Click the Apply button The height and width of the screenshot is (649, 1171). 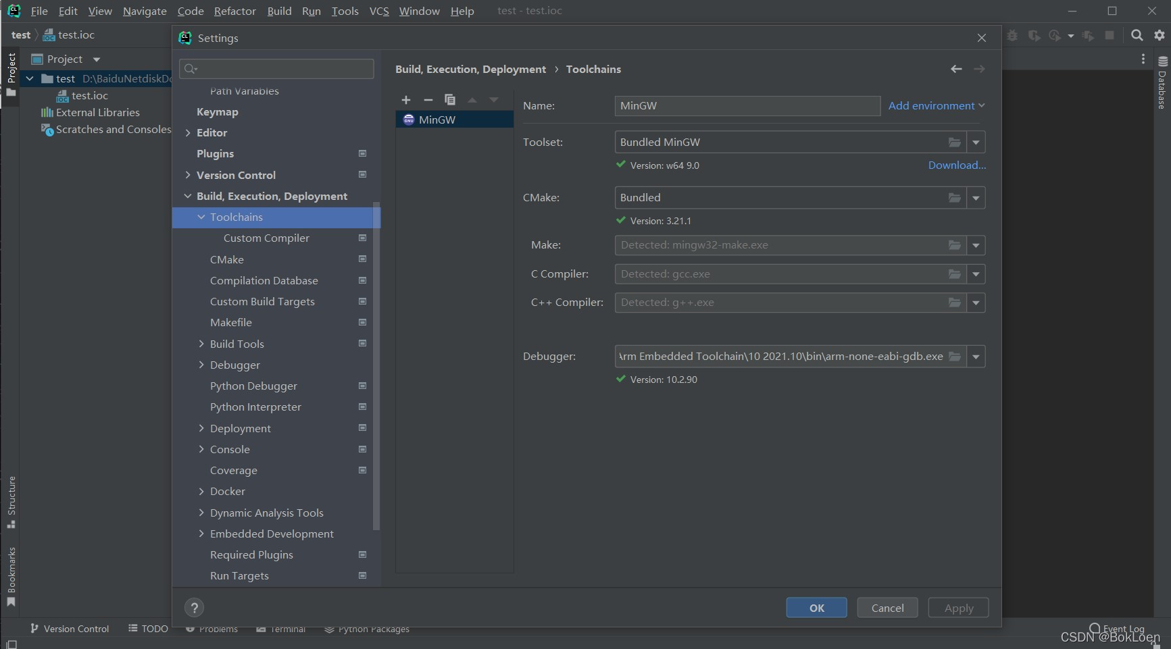pos(958,608)
